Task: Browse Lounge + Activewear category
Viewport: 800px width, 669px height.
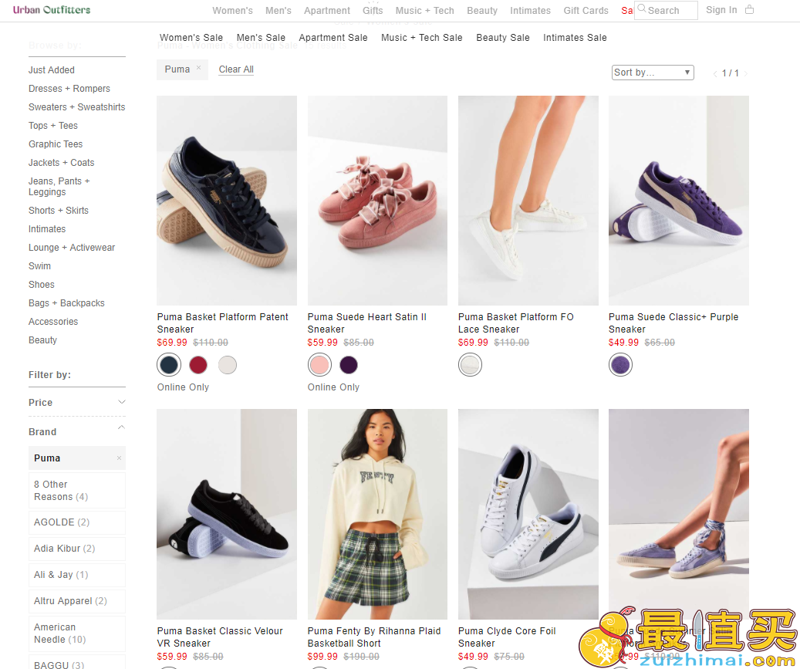Action: point(72,248)
